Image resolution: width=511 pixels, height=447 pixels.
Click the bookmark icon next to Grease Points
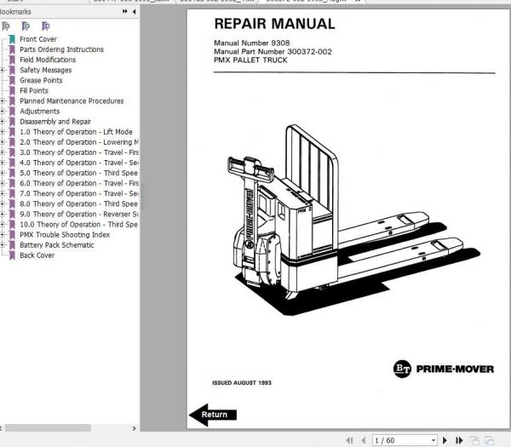pyautogui.click(x=12, y=81)
